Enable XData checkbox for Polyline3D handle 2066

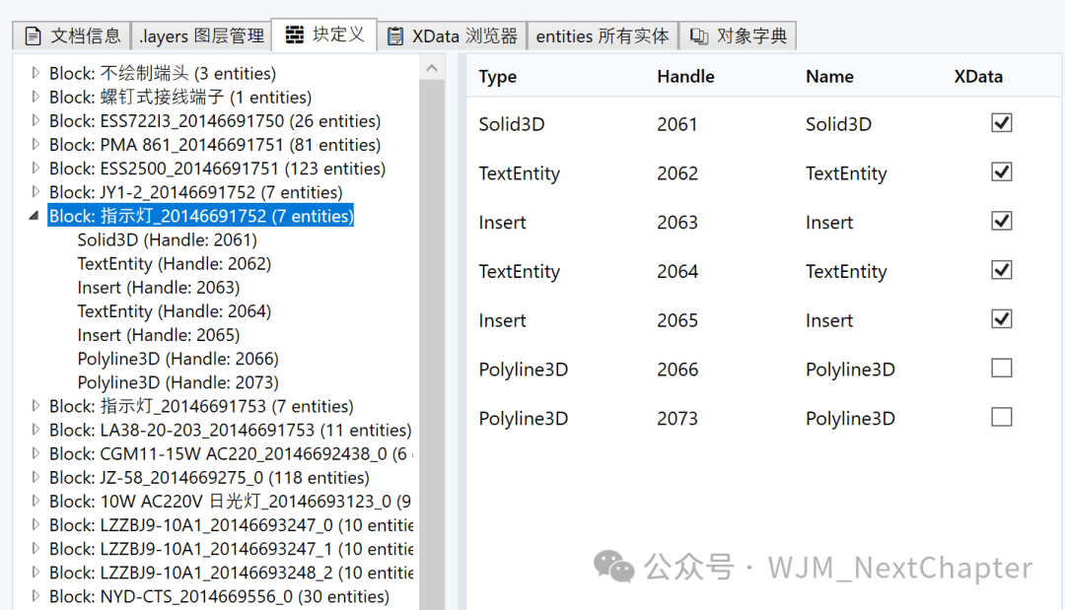[x=1001, y=369]
